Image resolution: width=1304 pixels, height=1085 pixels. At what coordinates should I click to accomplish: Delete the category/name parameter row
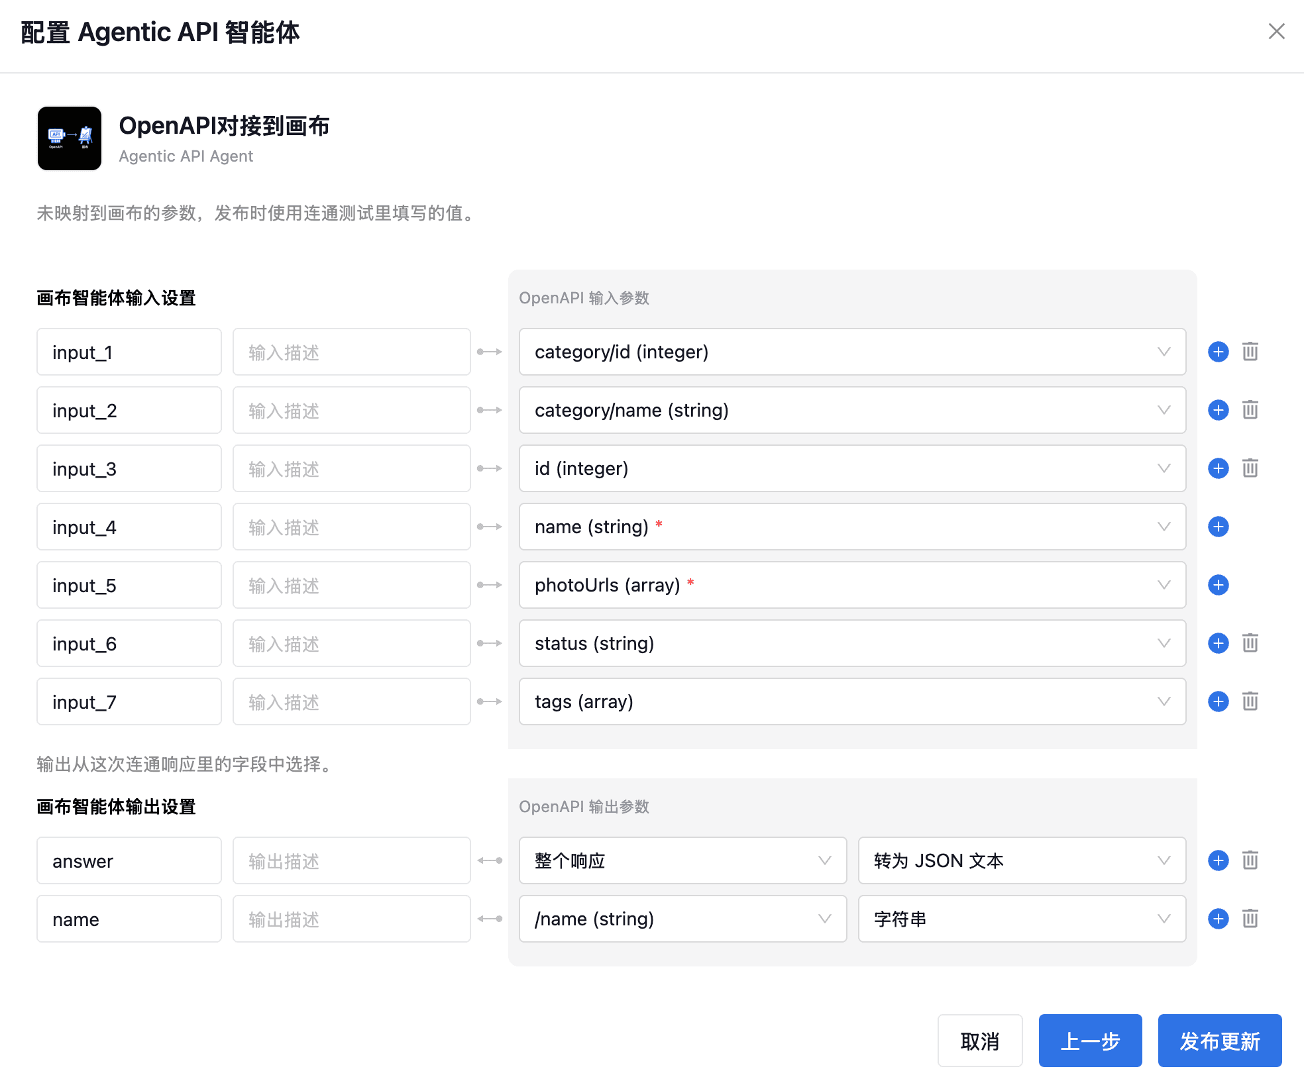pyautogui.click(x=1250, y=410)
